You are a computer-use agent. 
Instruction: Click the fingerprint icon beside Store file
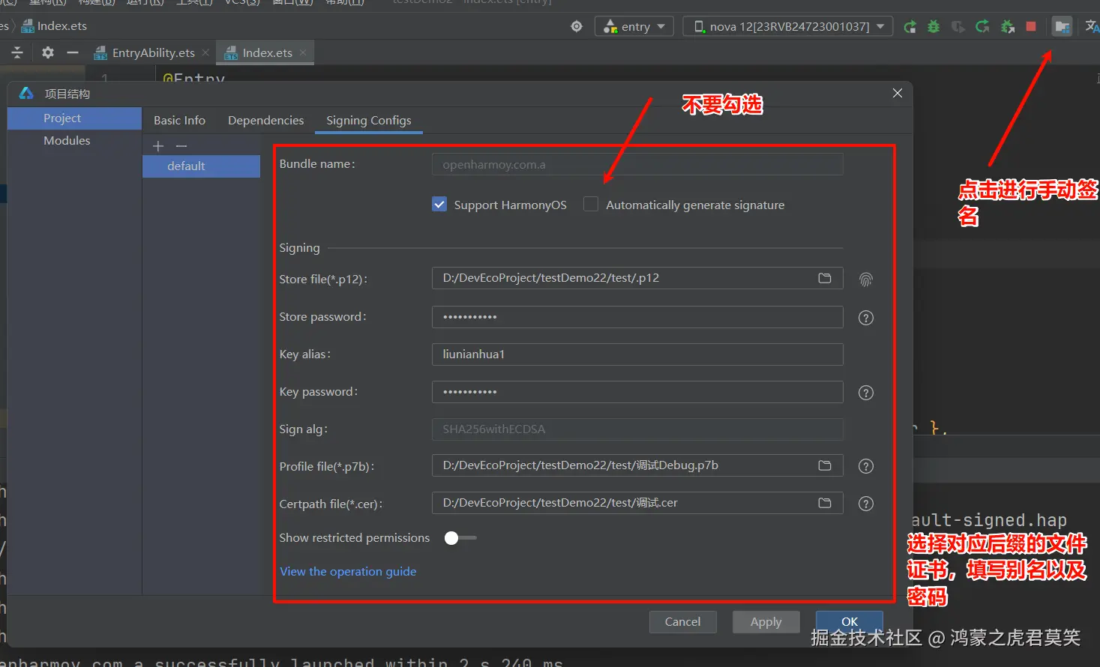coord(866,280)
